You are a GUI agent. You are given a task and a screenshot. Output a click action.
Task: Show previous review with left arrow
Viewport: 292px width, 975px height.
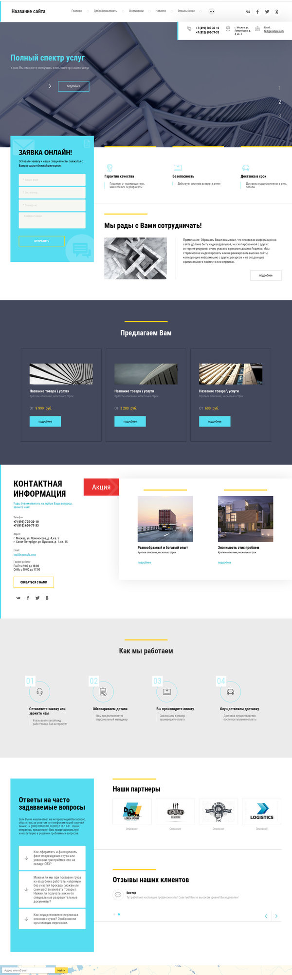[x=266, y=916]
